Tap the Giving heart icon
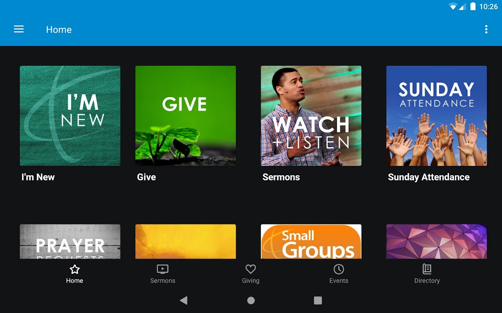The height and width of the screenshot is (313, 502). (x=251, y=269)
